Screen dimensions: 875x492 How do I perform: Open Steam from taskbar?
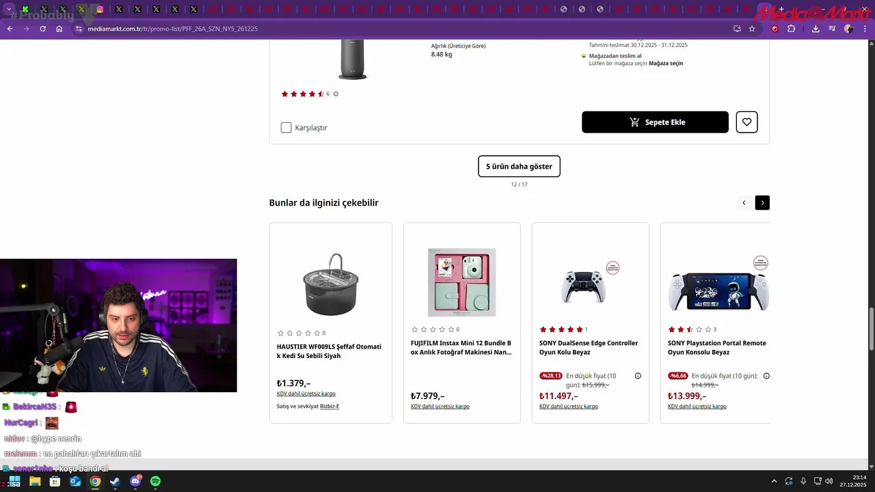(115, 481)
